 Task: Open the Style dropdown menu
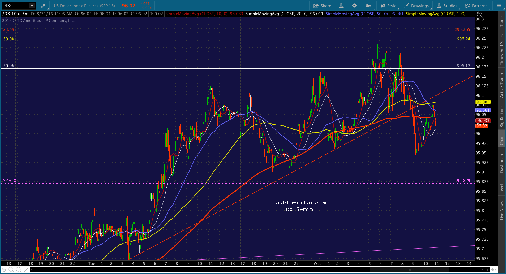click(x=388, y=6)
